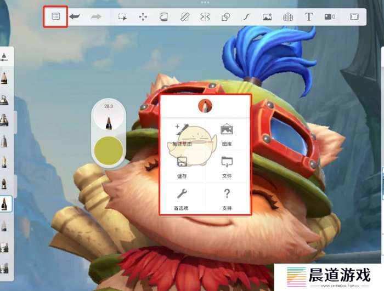The image size is (384, 291).
Task: Open the main menu list icon
Action: pyautogui.click(x=56, y=16)
